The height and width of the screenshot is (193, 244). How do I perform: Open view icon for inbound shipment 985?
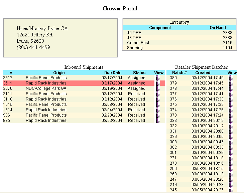pos(157,121)
